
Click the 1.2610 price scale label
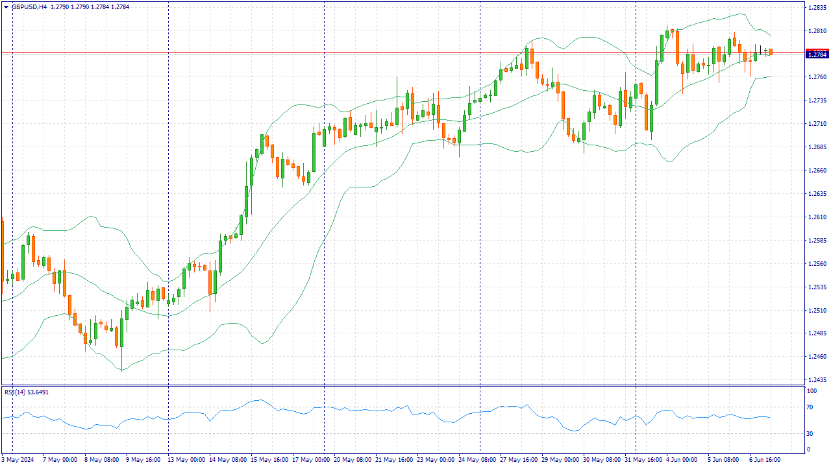pos(816,217)
